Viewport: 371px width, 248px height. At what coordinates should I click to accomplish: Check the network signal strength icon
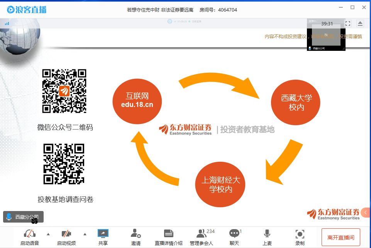[7, 23]
